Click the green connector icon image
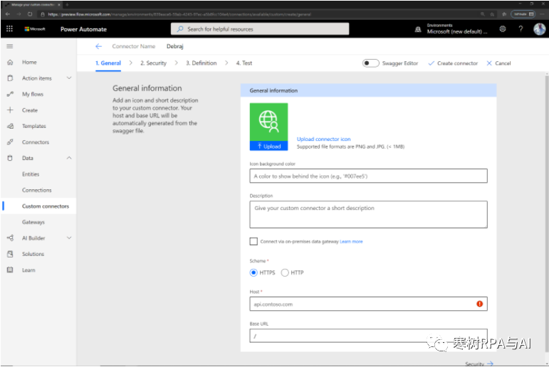The width and height of the screenshot is (549, 367). point(268,122)
